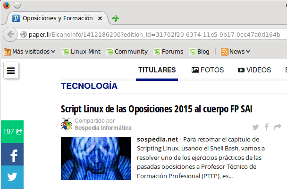This screenshot has width=287, height=189.
Task: Open the Community bookmark
Action: [127, 52]
